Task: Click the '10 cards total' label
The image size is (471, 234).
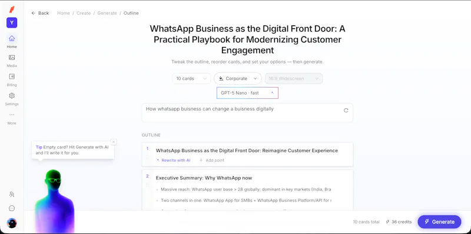Action: pos(366,222)
